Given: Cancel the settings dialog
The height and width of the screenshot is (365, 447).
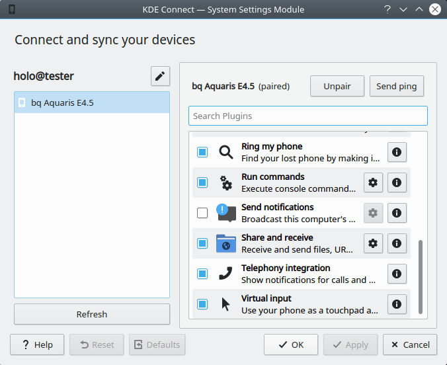Looking at the screenshot, I should 410,345.
